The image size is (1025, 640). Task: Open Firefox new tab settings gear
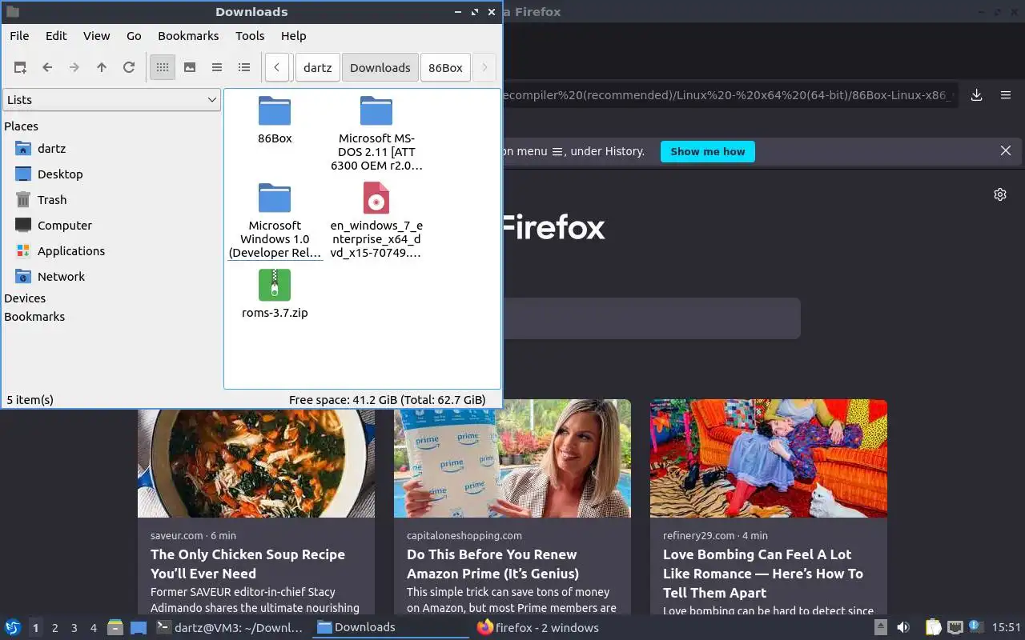(1000, 194)
